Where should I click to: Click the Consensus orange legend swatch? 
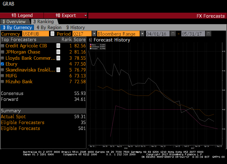[91, 47]
